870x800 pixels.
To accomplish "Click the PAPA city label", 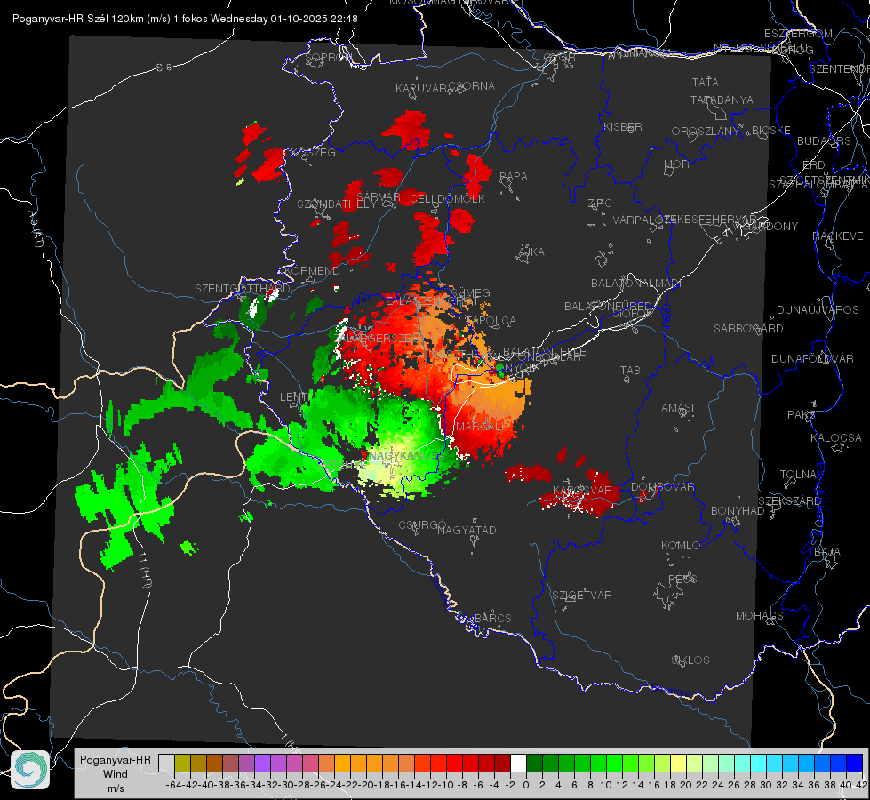I will click(514, 177).
